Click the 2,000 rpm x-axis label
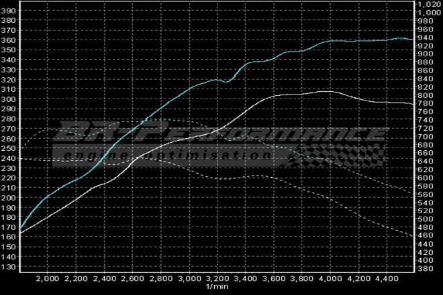Image resolution: width=443 pixels, height=295 pixels. [x=48, y=278]
